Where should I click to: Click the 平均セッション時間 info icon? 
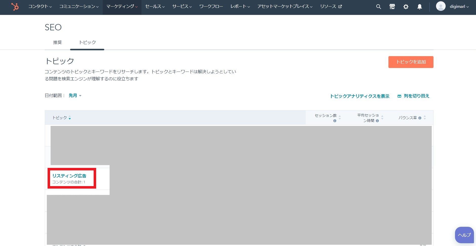pyautogui.click(x=377, y=121)
